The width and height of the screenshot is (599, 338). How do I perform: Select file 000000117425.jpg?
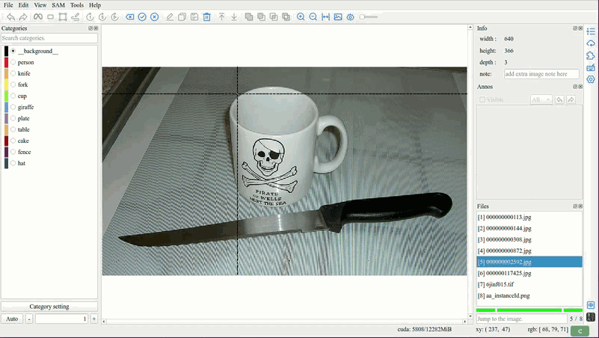[x=529, y=273]
